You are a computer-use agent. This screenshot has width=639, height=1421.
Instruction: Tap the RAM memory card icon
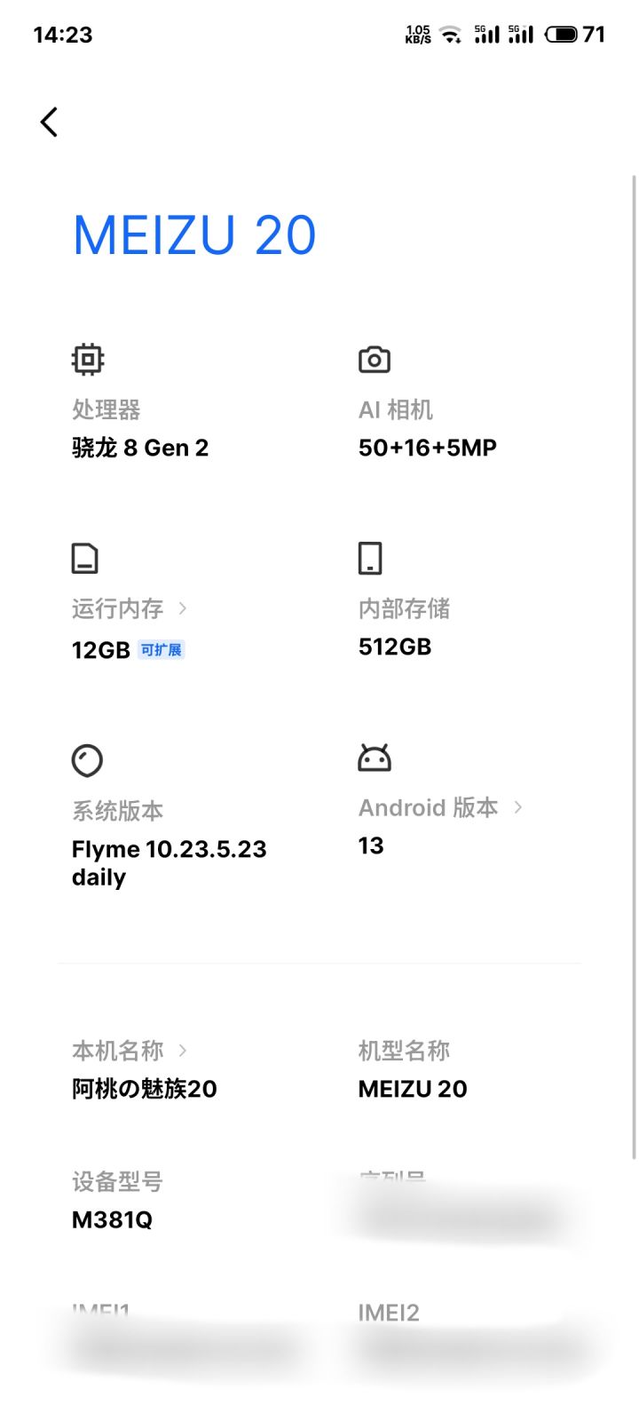pos(85,559)
